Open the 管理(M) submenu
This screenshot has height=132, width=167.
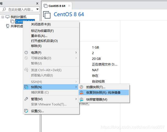[51, 99]
